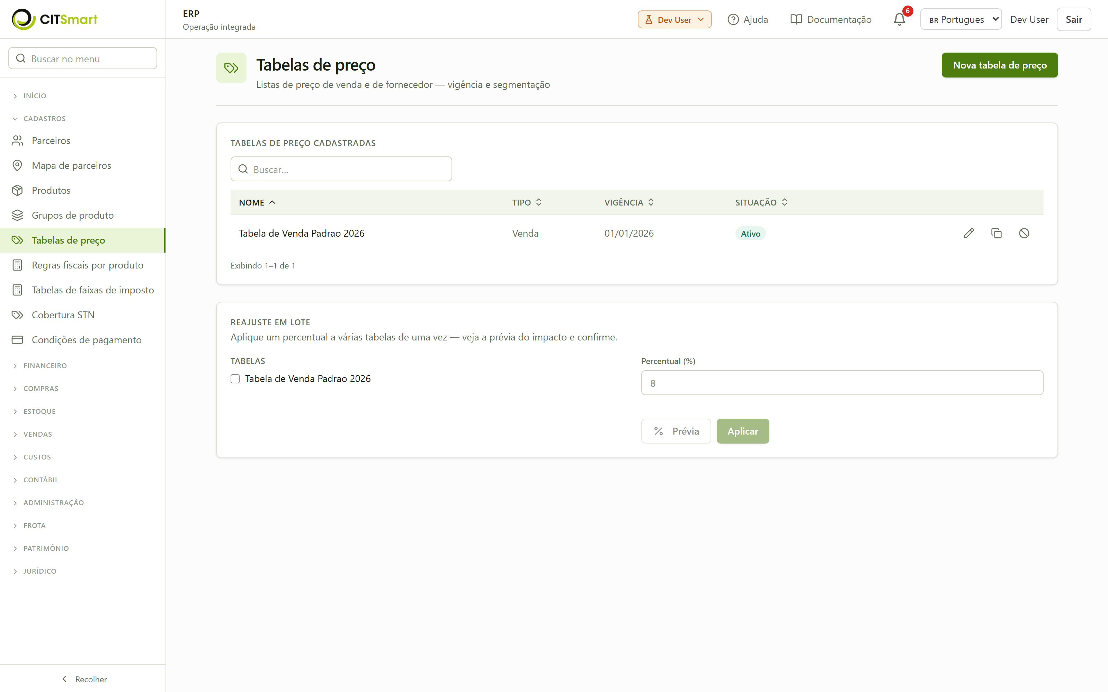1108x692 pixels.
Task: Focus the Buscar table search field
Action: [x=341, y=169]
